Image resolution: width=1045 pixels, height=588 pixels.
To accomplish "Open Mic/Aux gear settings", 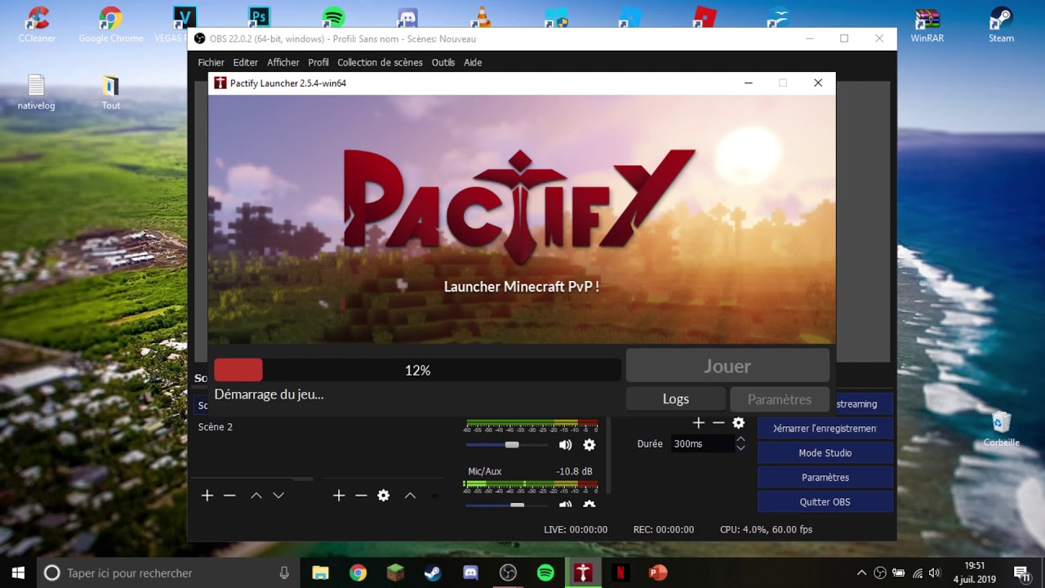I will [x=589, y=506].
